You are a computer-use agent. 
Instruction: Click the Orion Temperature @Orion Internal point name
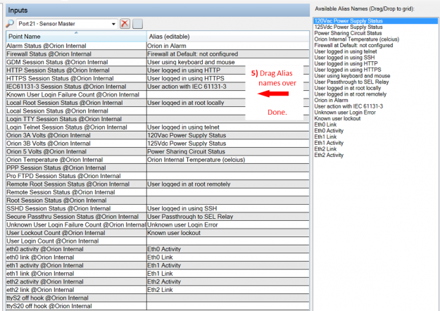tap(55, 160)
